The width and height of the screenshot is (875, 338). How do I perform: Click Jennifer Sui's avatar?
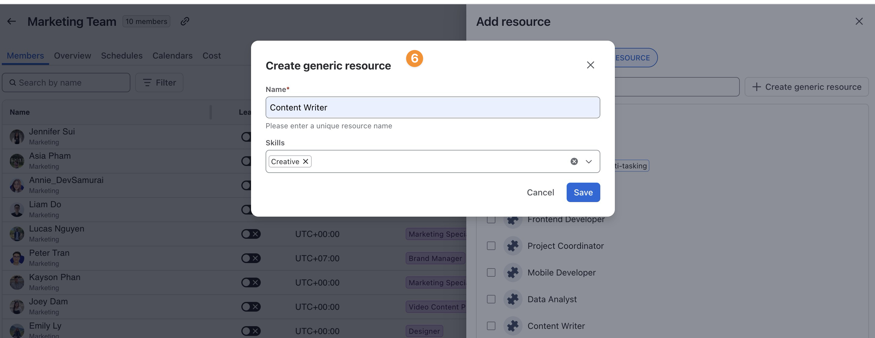17,137
